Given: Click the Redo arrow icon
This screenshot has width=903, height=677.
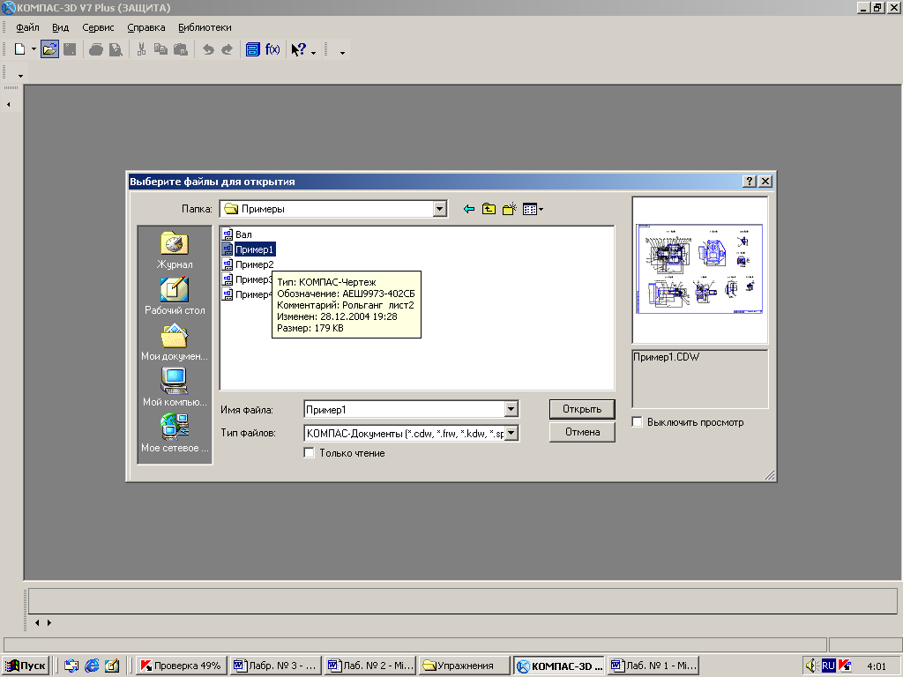Looking at the screenshot, I should [x=228, y=49].
